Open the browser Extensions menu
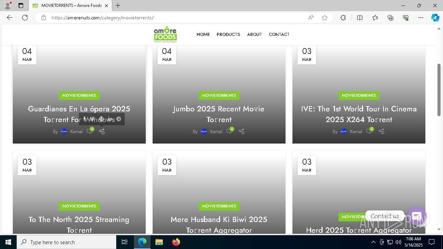Image resolution: width=443 pixels, height=249 pixels. pyautogui.click(x=343, y=18)
